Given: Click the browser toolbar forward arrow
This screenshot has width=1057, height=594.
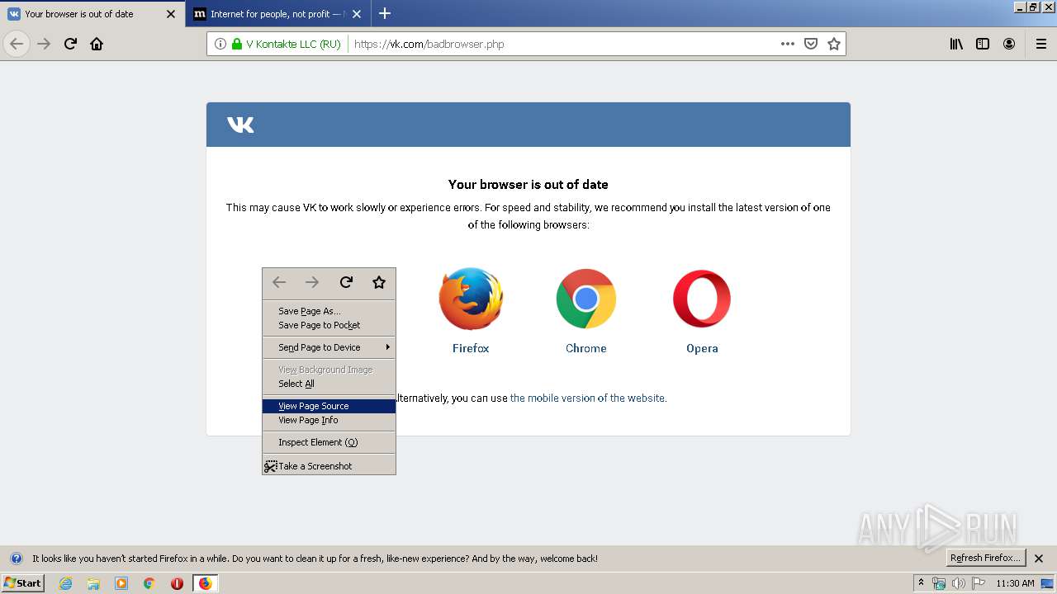Looking at the screenshot, I should pos(44,44).
